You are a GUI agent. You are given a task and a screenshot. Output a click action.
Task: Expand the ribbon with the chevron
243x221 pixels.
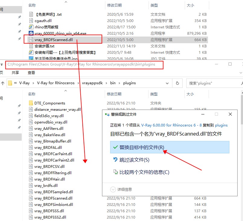[x=241, y=73]
